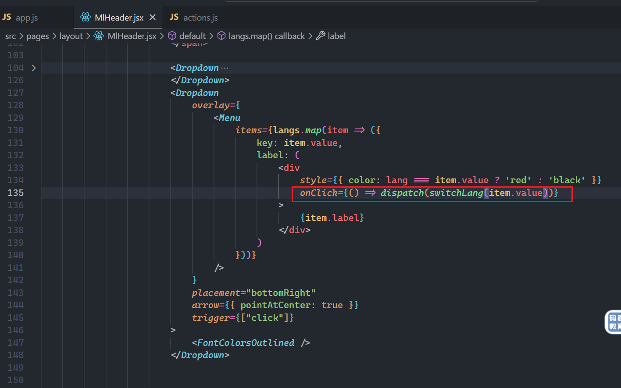Screen dimensions: 621x388
Task: Click 'langs' on line 130
Action: coord(286,130)
